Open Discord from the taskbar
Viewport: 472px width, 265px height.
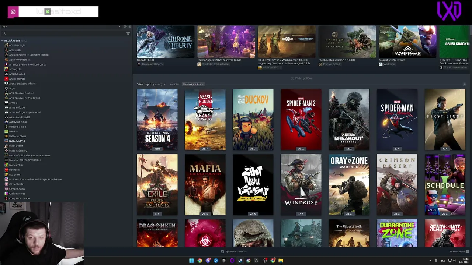tap(208, 261)
